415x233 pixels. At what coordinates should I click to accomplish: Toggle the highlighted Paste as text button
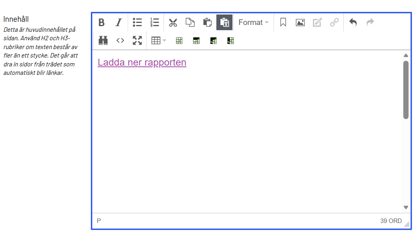pos(224,23)
